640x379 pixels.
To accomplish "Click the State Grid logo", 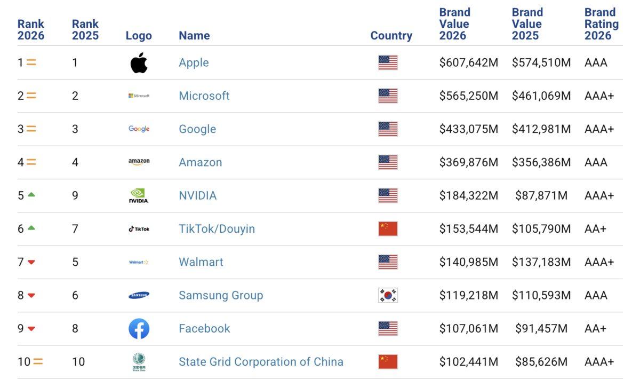I will point(139,362).
